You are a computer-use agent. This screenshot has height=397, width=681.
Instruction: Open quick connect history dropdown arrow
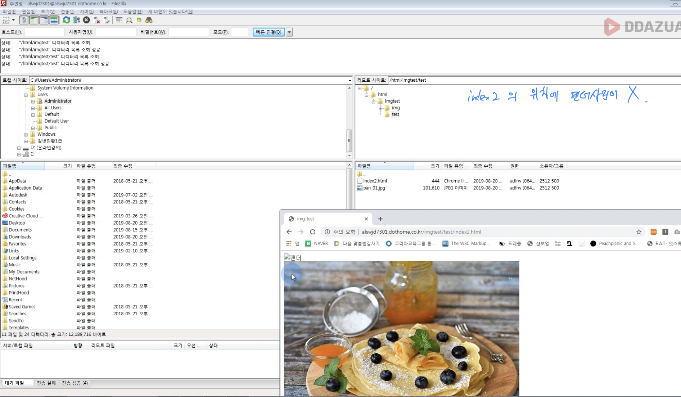coord(289,32)
